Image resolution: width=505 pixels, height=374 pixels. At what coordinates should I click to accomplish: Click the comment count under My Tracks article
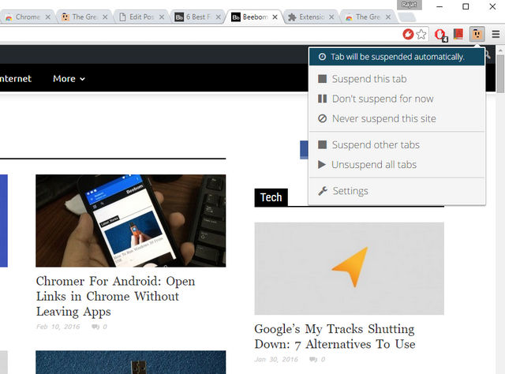317,360
